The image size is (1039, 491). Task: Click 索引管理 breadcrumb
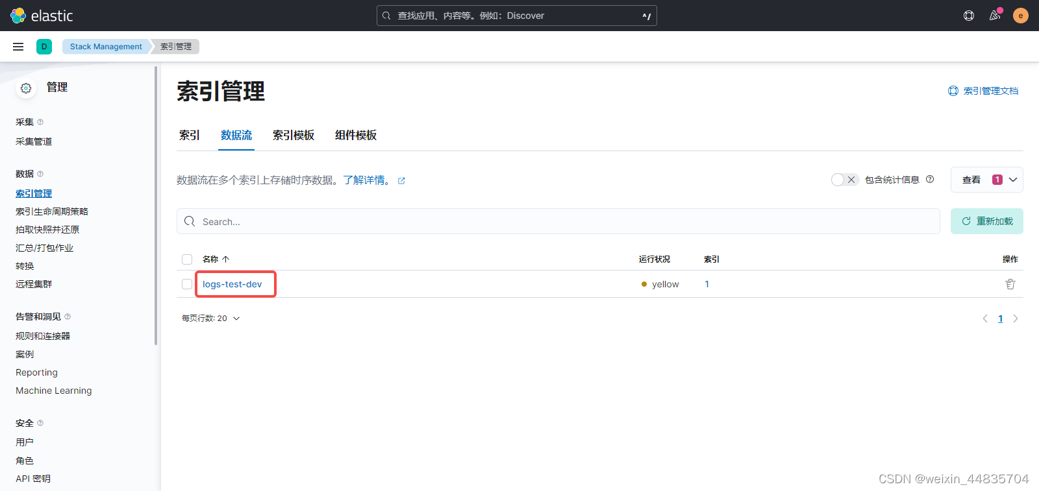[x=176, y=47]
